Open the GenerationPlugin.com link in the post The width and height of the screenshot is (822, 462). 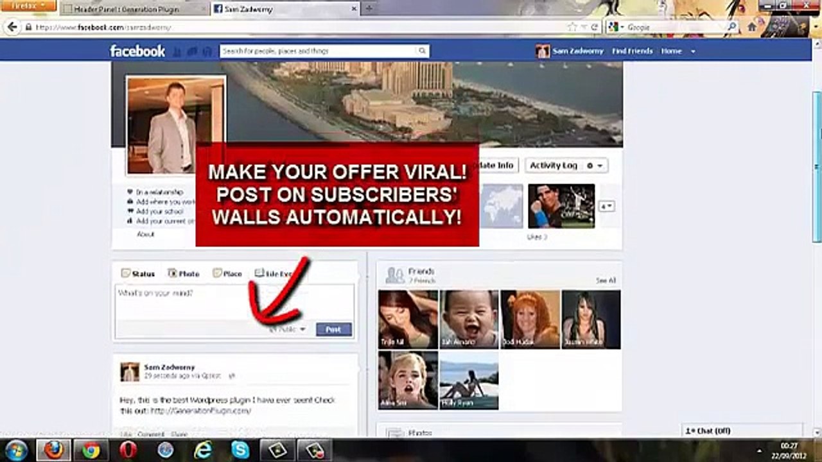[201, 411]
